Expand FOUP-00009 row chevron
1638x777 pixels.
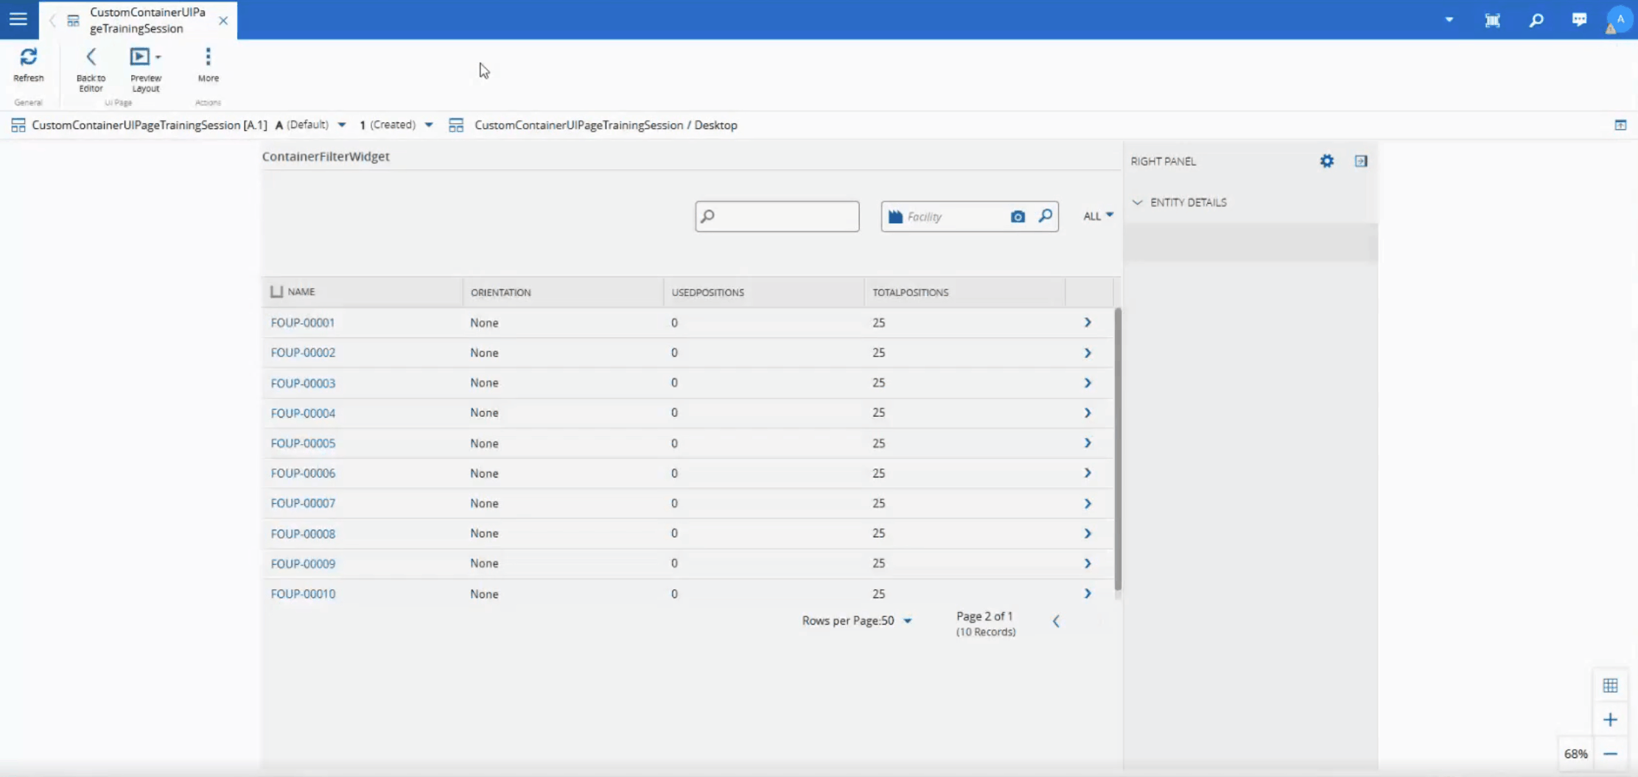[x=1088, y=563]
